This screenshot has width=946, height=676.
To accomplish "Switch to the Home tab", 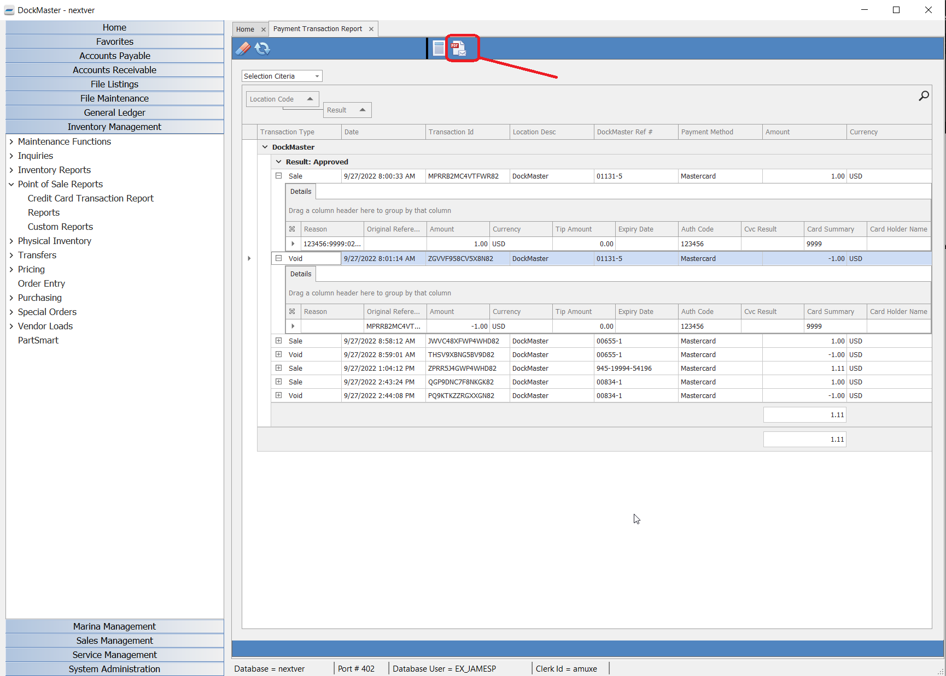I will 245,29.
